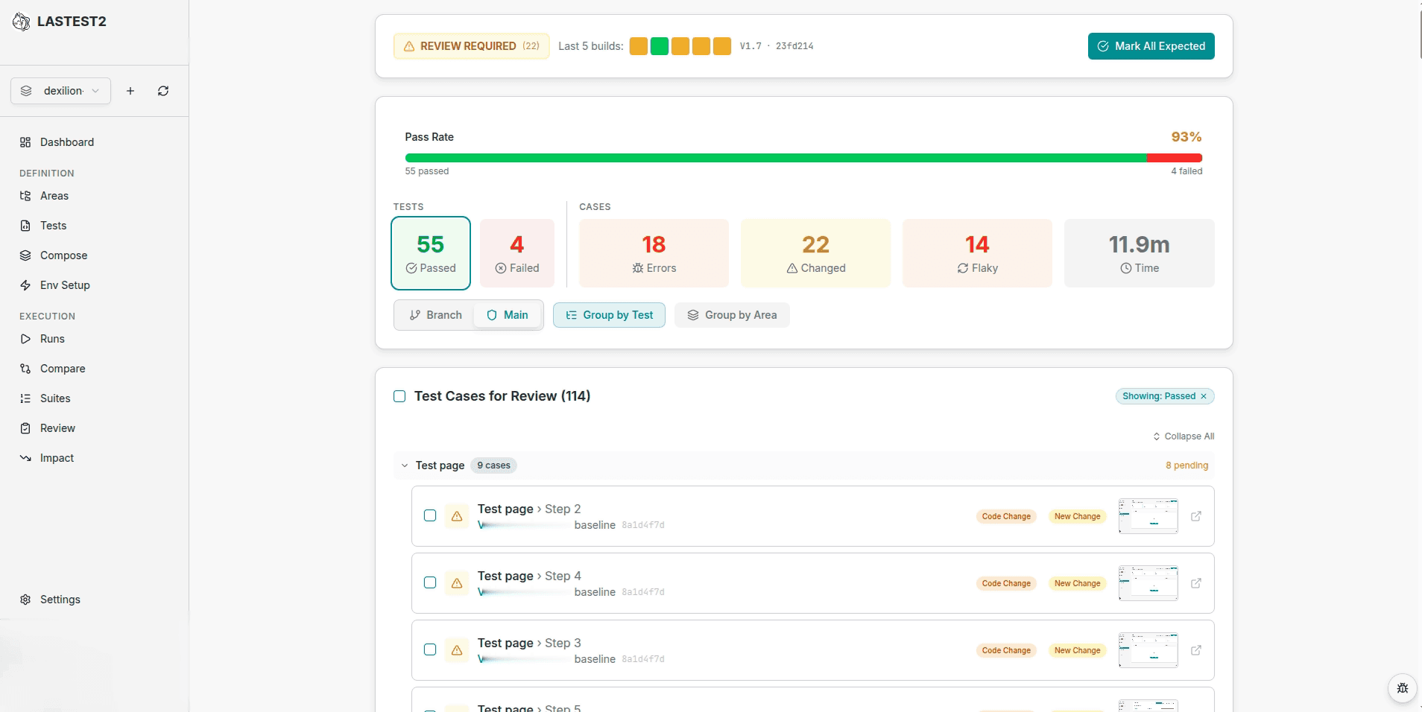Viewport: 1422px width, 712px height.
Task: Open the dexilion repository dropdown
Action: click(x=61, y=91)
